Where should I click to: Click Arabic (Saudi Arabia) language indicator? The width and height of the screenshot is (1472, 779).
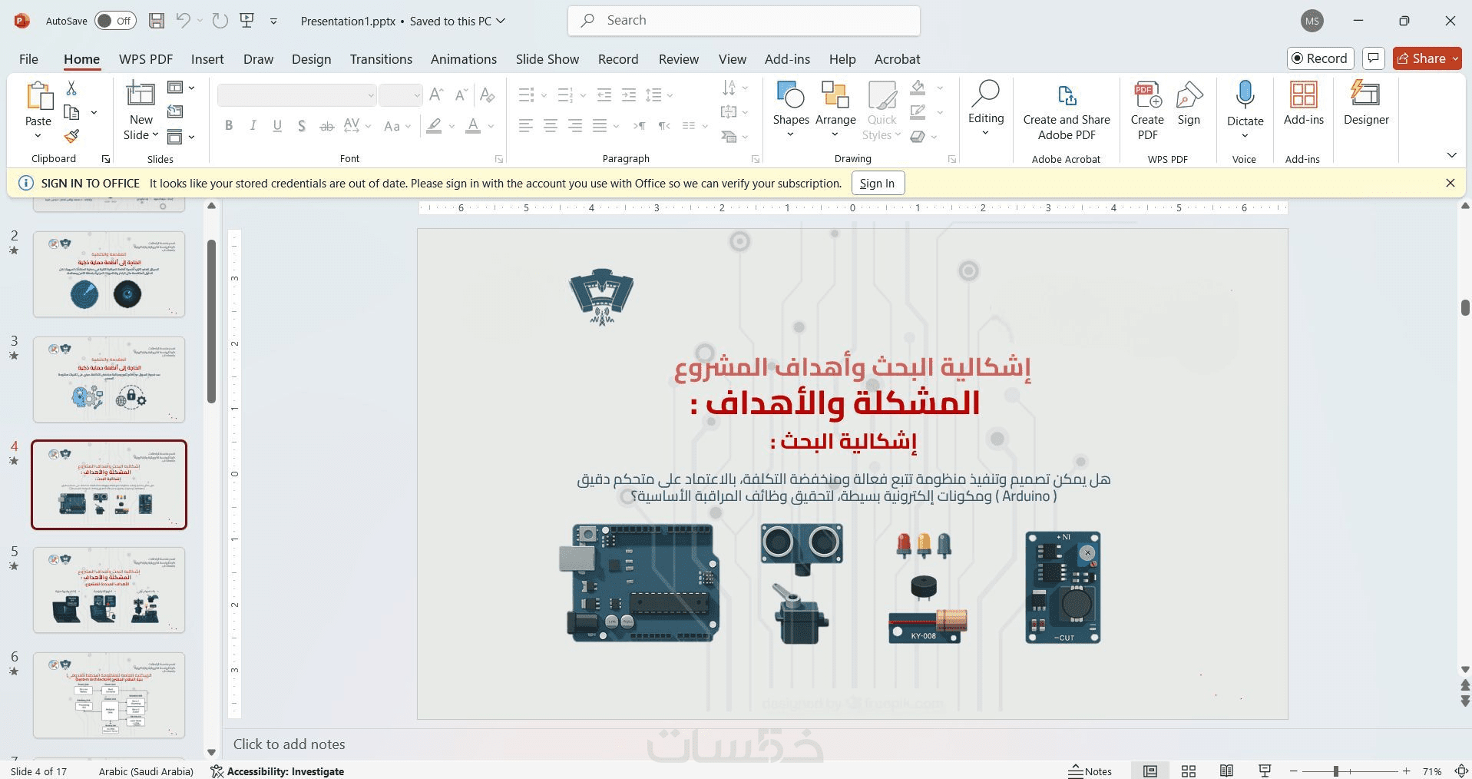[x=146, y=771]
